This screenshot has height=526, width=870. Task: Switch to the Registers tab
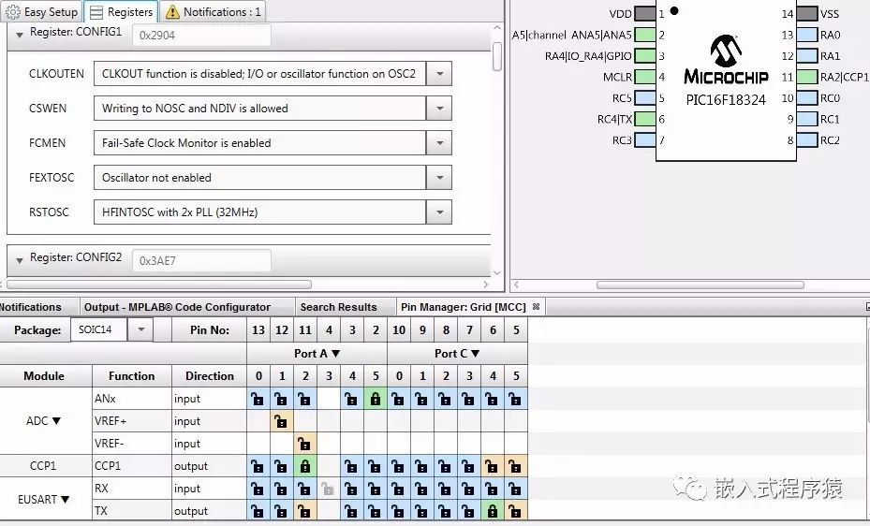point(122,11)
